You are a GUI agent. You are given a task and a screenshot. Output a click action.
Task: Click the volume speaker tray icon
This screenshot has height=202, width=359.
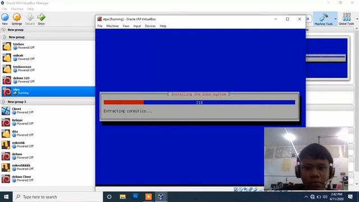[x=325, y=197]
